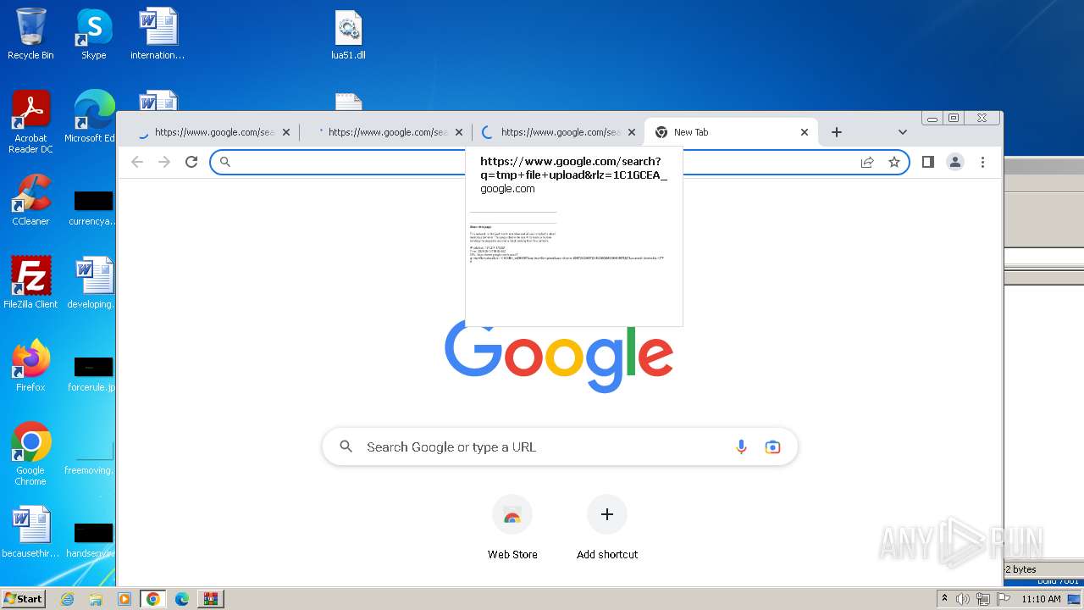The width and height of the screenshot is (1084, 610).
Task: Click the tab preview thumbnail popup
Action: 574,236
